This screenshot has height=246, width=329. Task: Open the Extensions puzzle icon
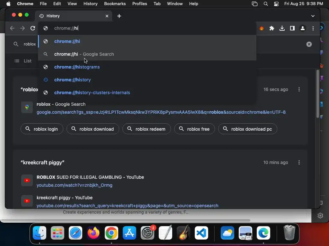272,28
